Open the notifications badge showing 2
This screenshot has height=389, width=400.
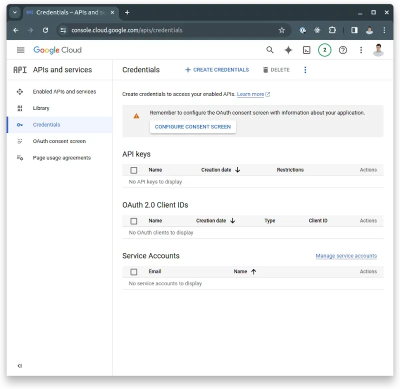click(324, 50)
